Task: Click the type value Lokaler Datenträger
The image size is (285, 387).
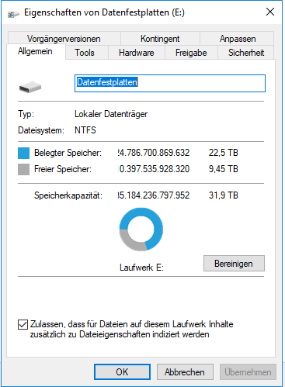Action: coord(111,114)
